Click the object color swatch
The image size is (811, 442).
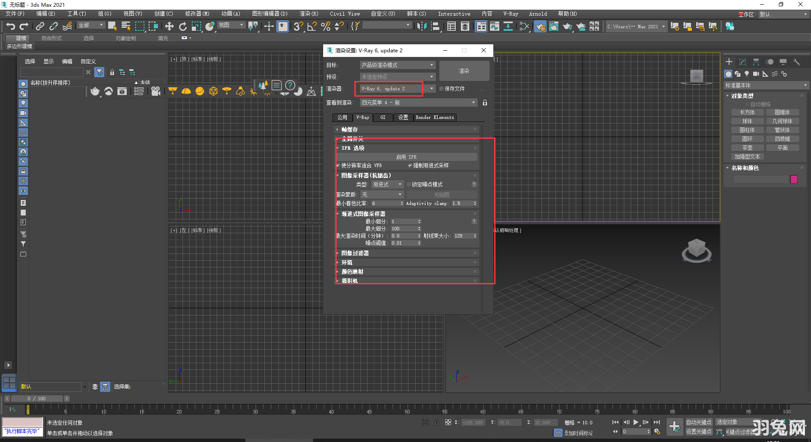click(794, 179)
